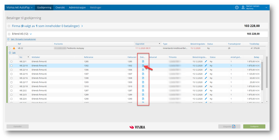Screen dimensions: 279x140
Task: Edit debit date pencil for VB 22/18
Action: tap(206, 86)
